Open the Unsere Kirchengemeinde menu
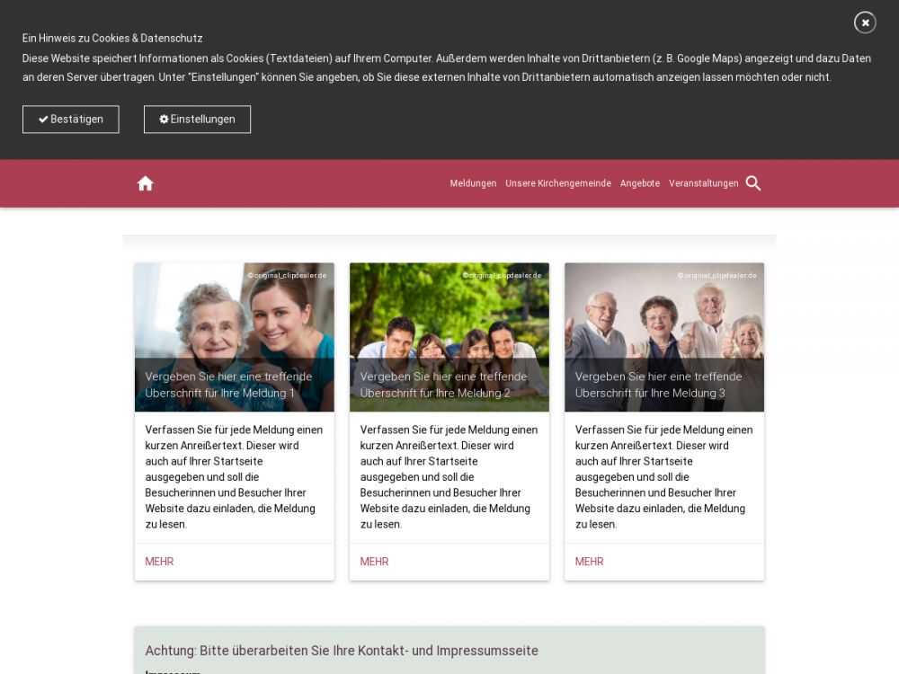Image resolution: width=899 pixels, height=674 pixels. click(x=558, y=183)
